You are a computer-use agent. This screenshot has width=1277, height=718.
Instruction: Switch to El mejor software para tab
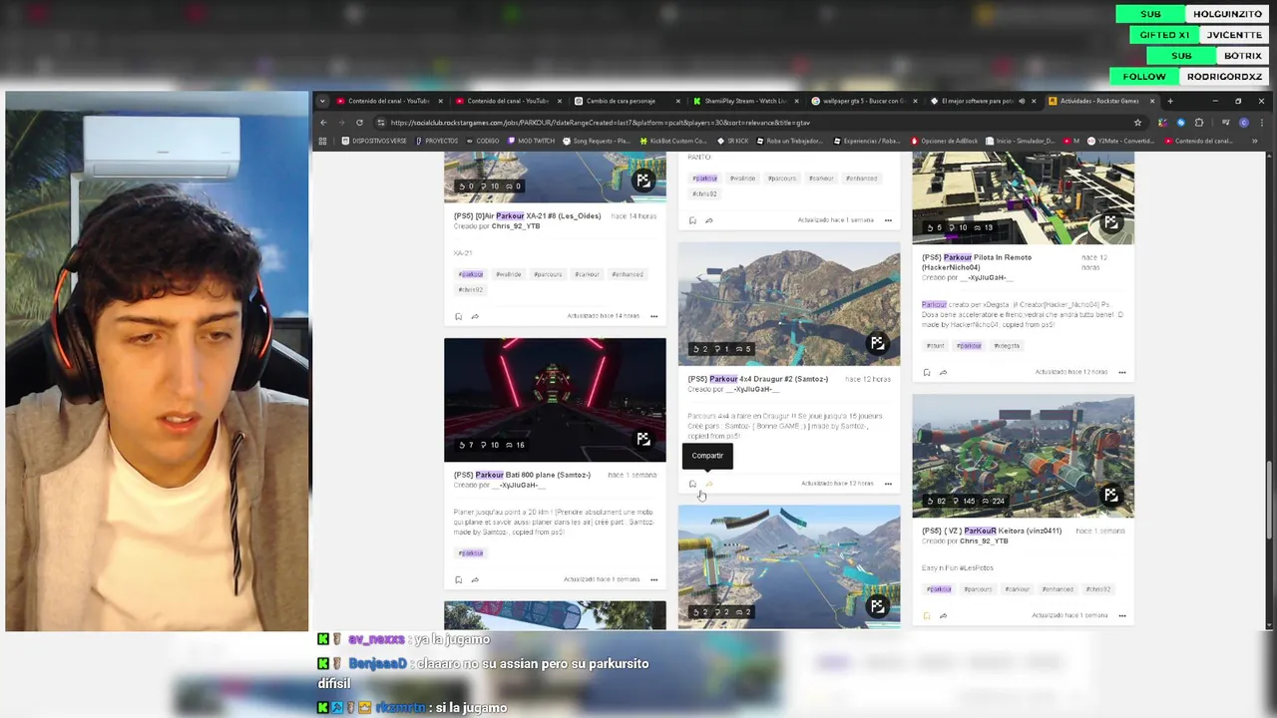tap(983, 101)
